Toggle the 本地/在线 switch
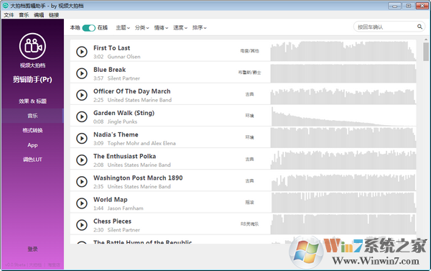This screenshot has width=431, height=271. pos(88,28)
